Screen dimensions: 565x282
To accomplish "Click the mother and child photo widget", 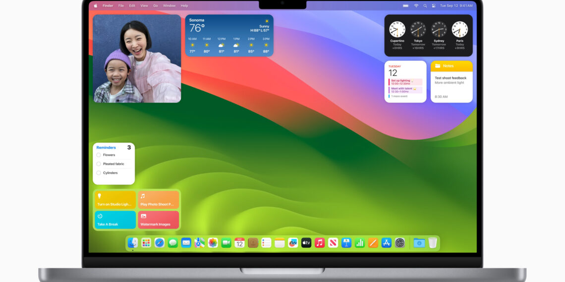I will [137, 58].
